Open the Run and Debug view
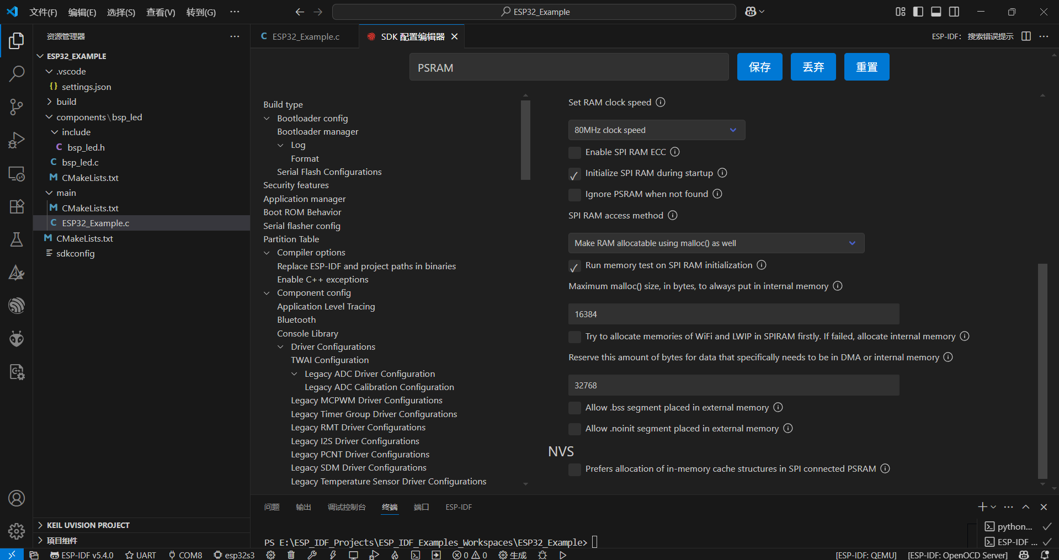1059x560 pixels. 17,140
